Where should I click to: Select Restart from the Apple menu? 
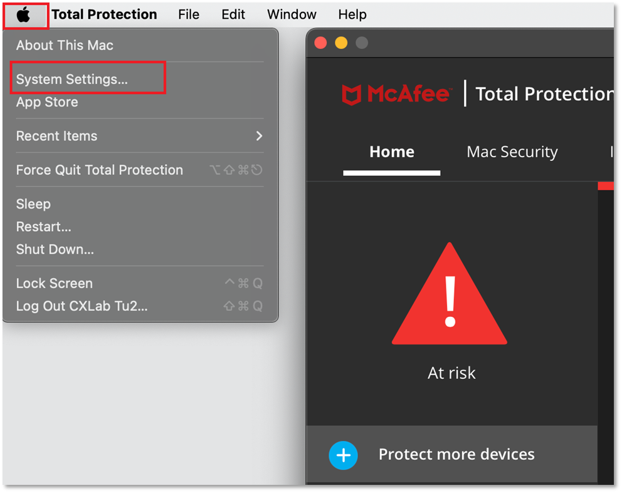coord(43,227)
